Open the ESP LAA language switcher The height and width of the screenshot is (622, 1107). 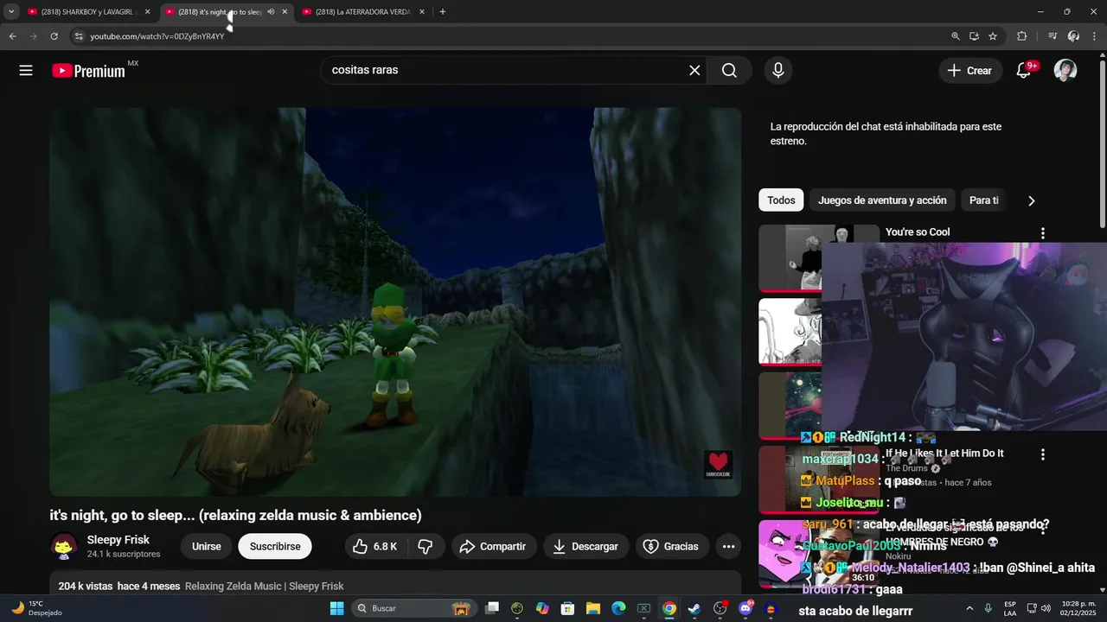pos(1010,608)
